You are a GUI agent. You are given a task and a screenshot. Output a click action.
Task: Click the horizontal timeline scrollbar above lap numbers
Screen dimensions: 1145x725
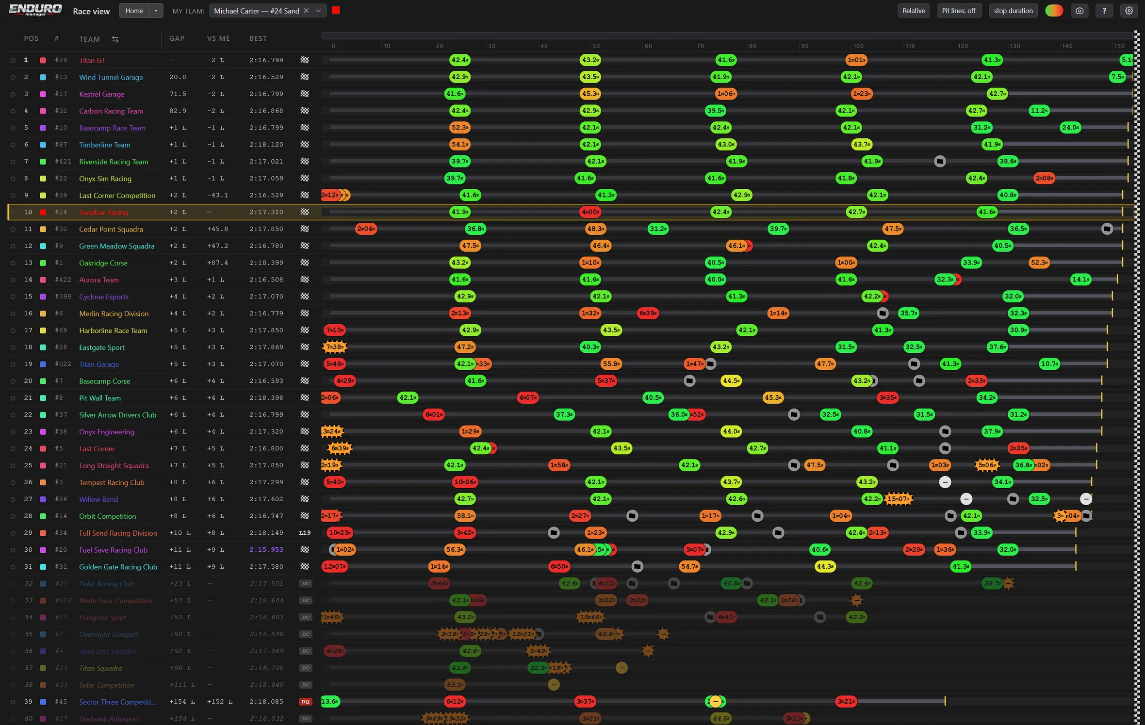pos(727,35)
